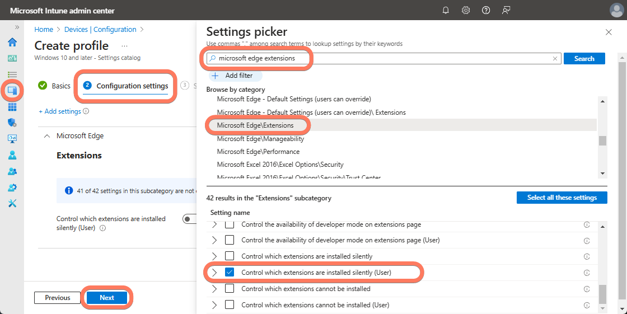This screenshot has width=627, height=314.
Task: Go to Home via sidebar house icon
Action: (12, 43)
